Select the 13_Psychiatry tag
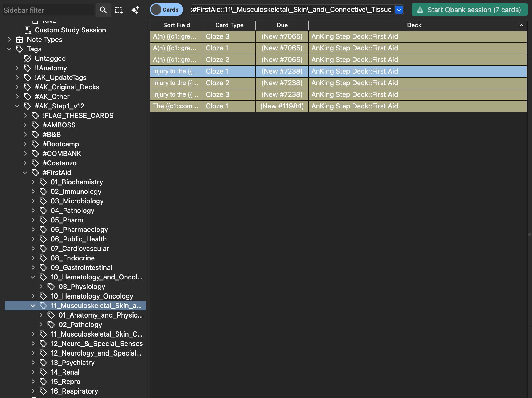The width and height of the screenshot is (532, 398). point(73,363)
